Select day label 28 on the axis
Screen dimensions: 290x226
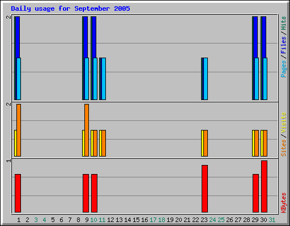pyautogui.click(x=246, y=220)
